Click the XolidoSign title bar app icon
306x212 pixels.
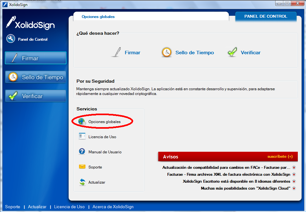[x=5, y=4]
